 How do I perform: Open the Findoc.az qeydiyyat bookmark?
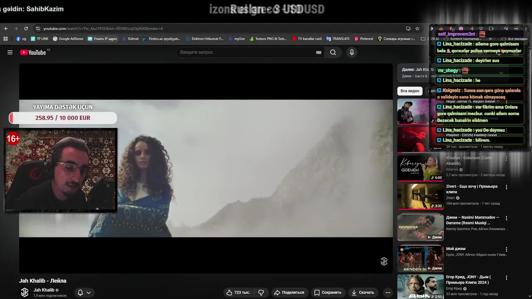(x=161, y=39)
